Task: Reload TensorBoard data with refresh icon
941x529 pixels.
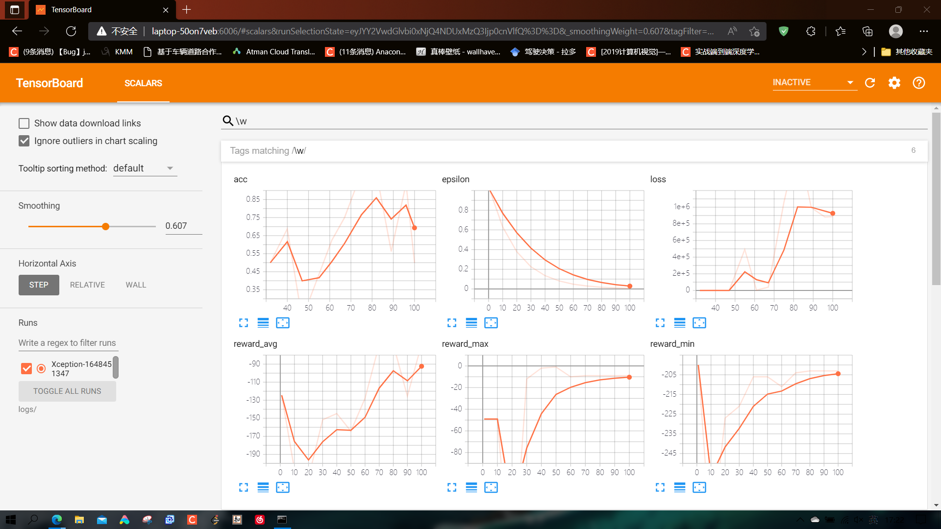Action: point(870,83)
